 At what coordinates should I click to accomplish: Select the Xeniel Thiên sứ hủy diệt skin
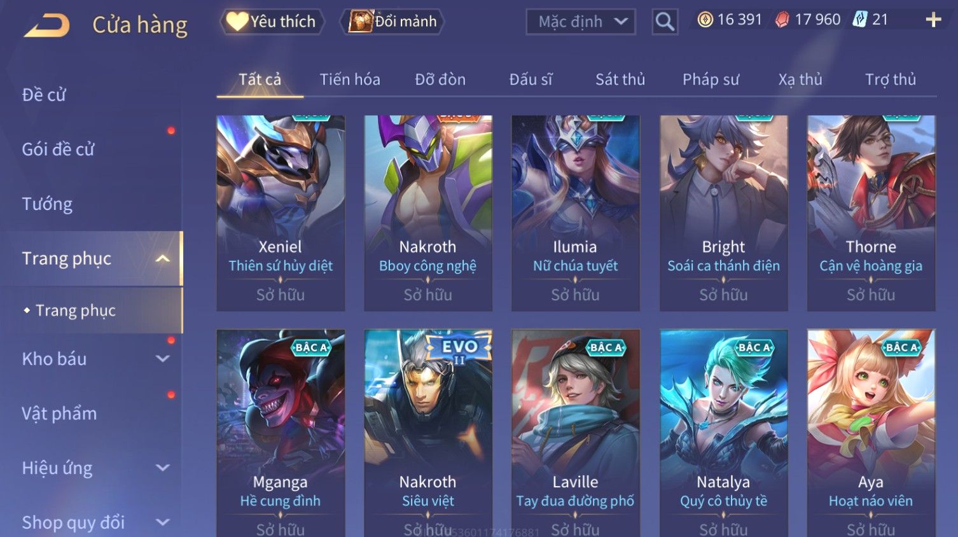click(281, 213)
